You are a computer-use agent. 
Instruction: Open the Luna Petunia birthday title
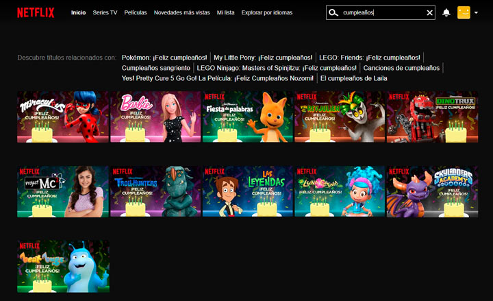click(340, 192)
